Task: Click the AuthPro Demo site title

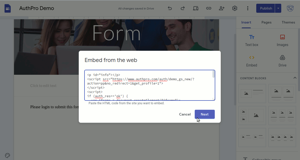Action: (x=36, y=8)
